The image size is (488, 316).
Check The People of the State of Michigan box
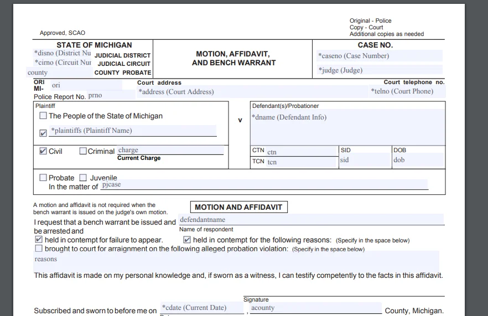click(43, 116)
